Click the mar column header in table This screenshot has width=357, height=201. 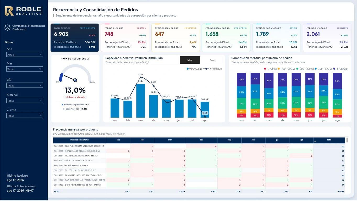point(170,140)
